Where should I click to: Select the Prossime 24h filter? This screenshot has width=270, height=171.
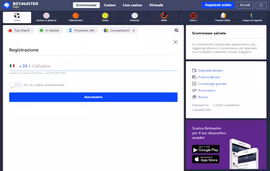[82, 30]
